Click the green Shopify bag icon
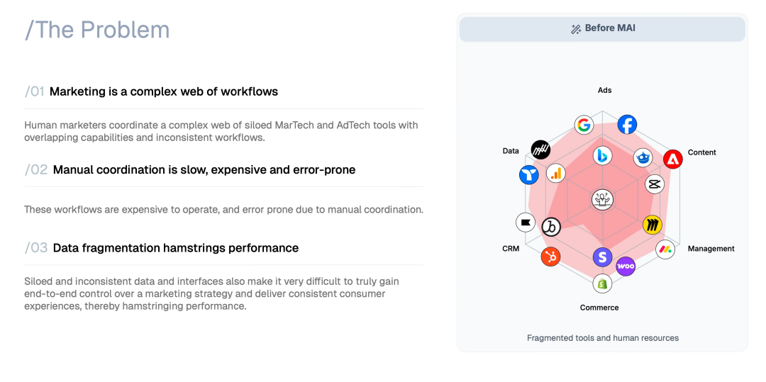The width and height of the screenshot is (766, 382). pyautogui.click(x=602, y=283)
